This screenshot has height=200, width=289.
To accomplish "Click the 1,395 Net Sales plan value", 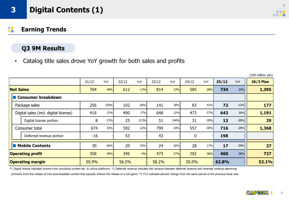I will (x=265, y=89).
